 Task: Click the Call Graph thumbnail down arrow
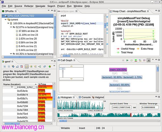click(x=71, y=79)
